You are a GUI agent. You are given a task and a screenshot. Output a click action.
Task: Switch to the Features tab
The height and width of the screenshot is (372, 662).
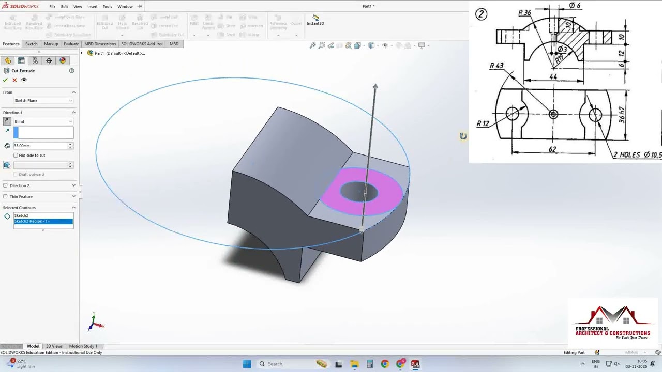11,44
